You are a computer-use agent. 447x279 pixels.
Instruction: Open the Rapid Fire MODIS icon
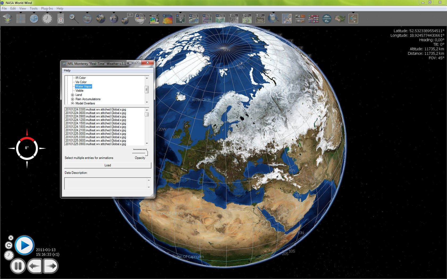tap(140, 19)
